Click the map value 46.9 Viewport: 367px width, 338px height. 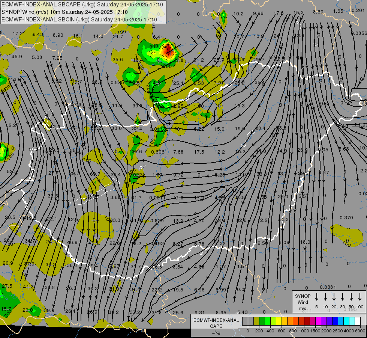72,242
